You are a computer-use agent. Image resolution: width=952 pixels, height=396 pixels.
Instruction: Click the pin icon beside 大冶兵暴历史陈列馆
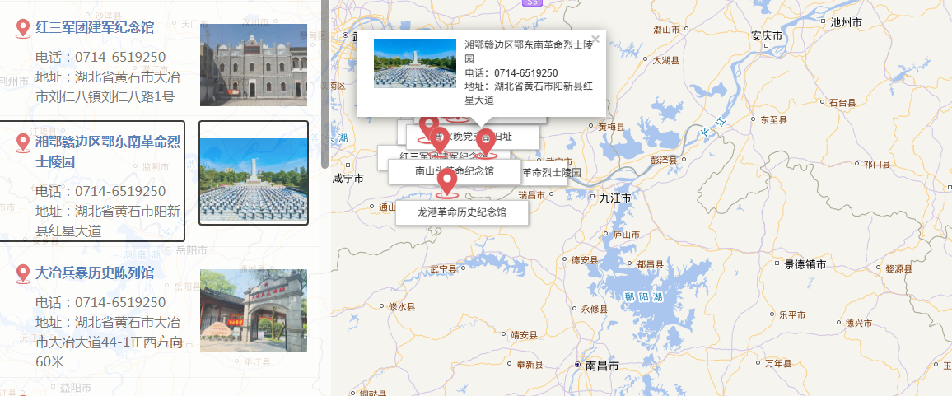23,273
